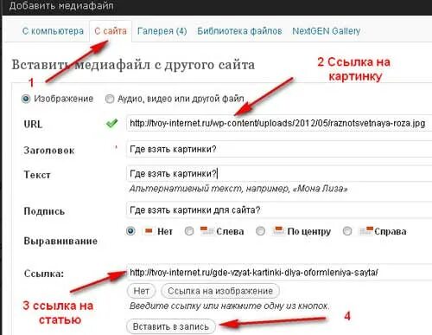Viewport: 432px width, 335px height.
Task: Click the URL input field
Action: point(279,124)
